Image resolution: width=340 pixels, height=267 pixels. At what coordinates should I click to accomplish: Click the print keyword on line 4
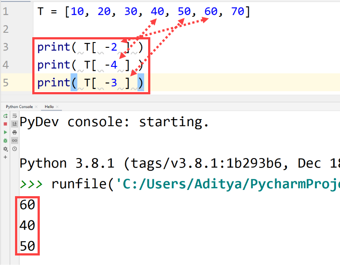pos(53,66)
